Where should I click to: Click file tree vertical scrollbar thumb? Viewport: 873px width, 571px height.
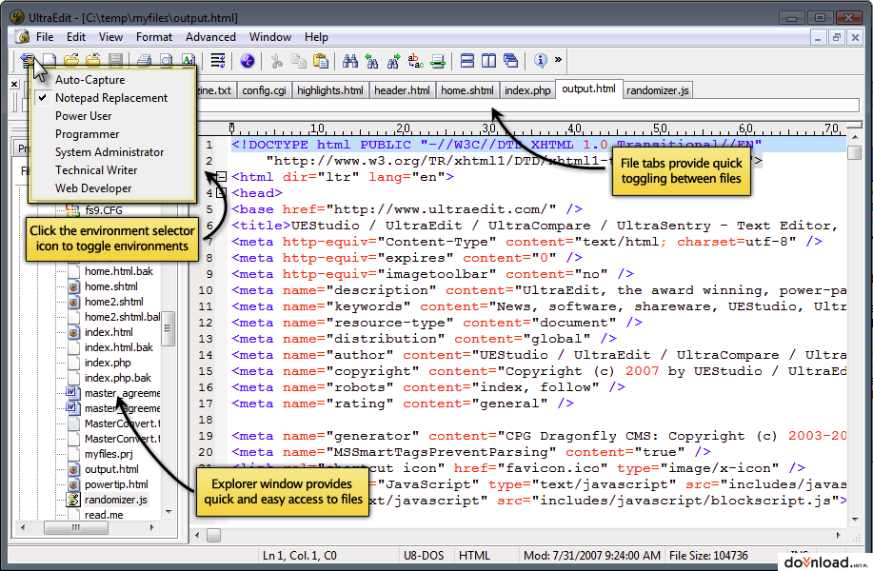tap(168, 329)
